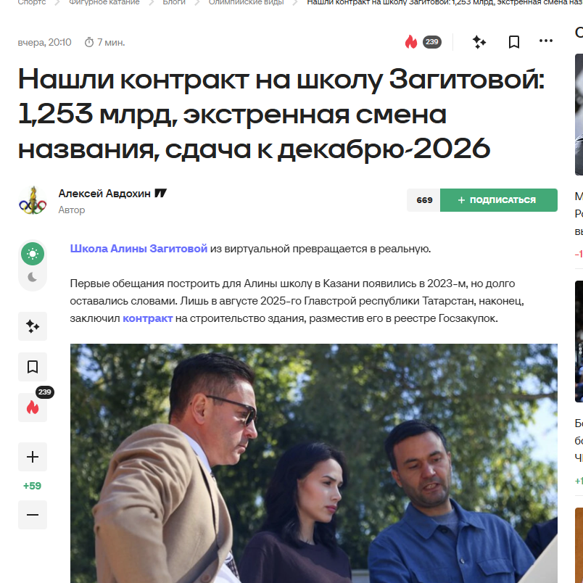Viewport: 583px width, 583px height.
Task: Upvote the post with plus button
Action: point(33,457)
